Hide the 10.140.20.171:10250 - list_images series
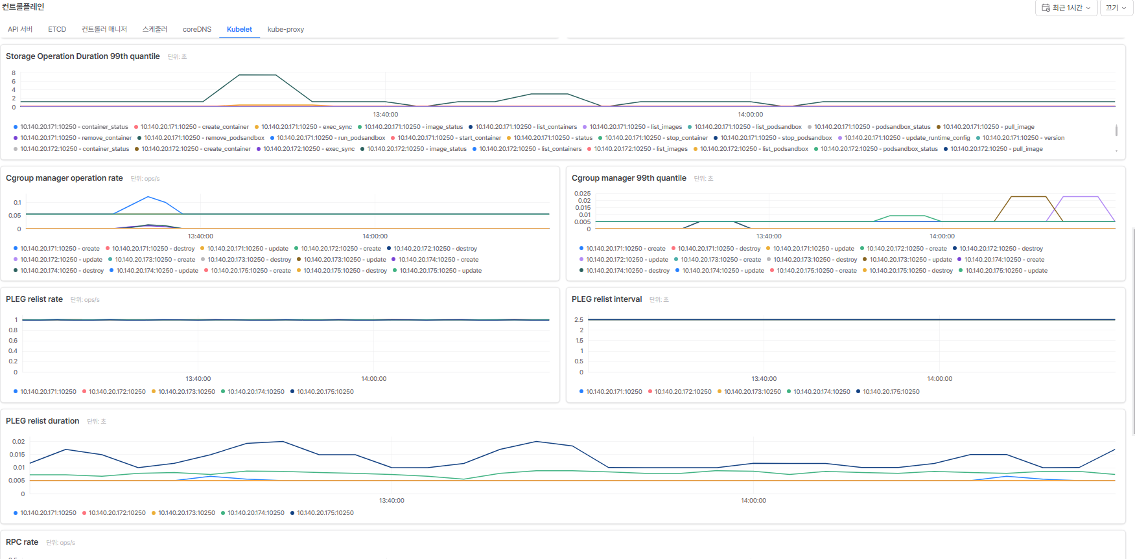The height and width of the screenshot is (559, 1135). click(633, 127)
